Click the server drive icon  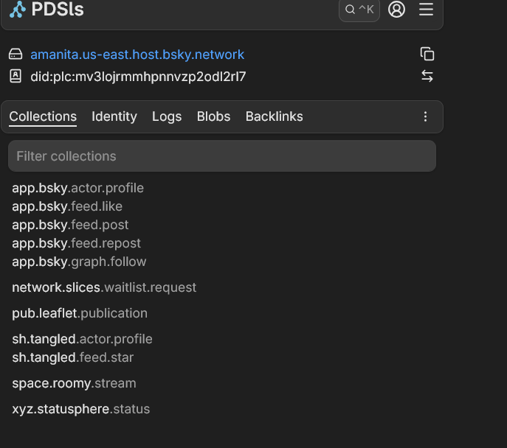(x=15, y=55)
